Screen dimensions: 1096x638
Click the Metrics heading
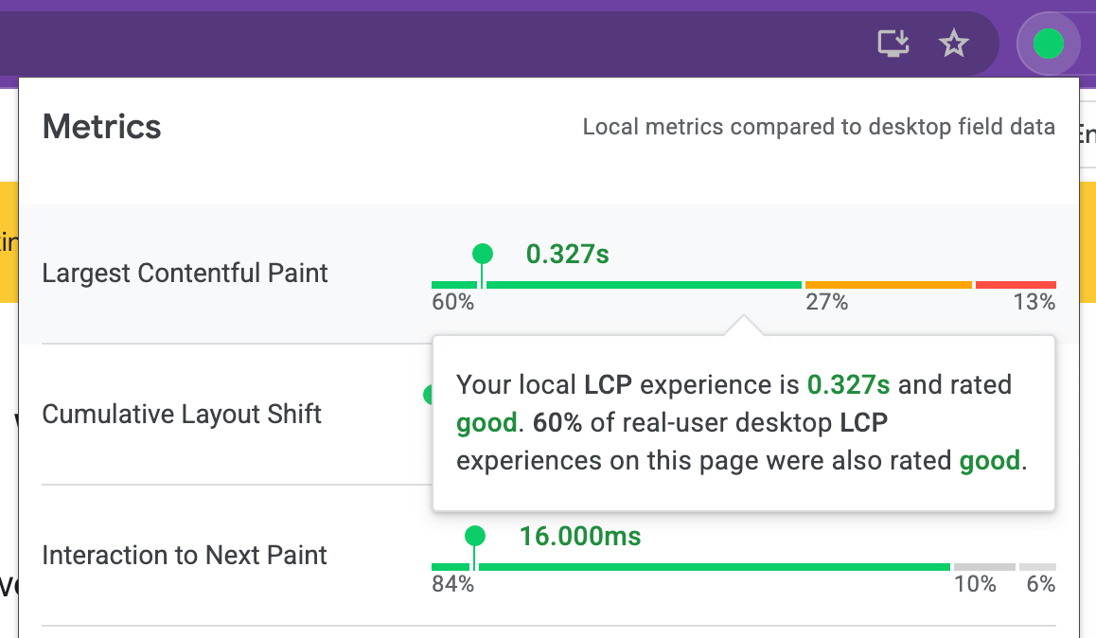tap(102, 127)
